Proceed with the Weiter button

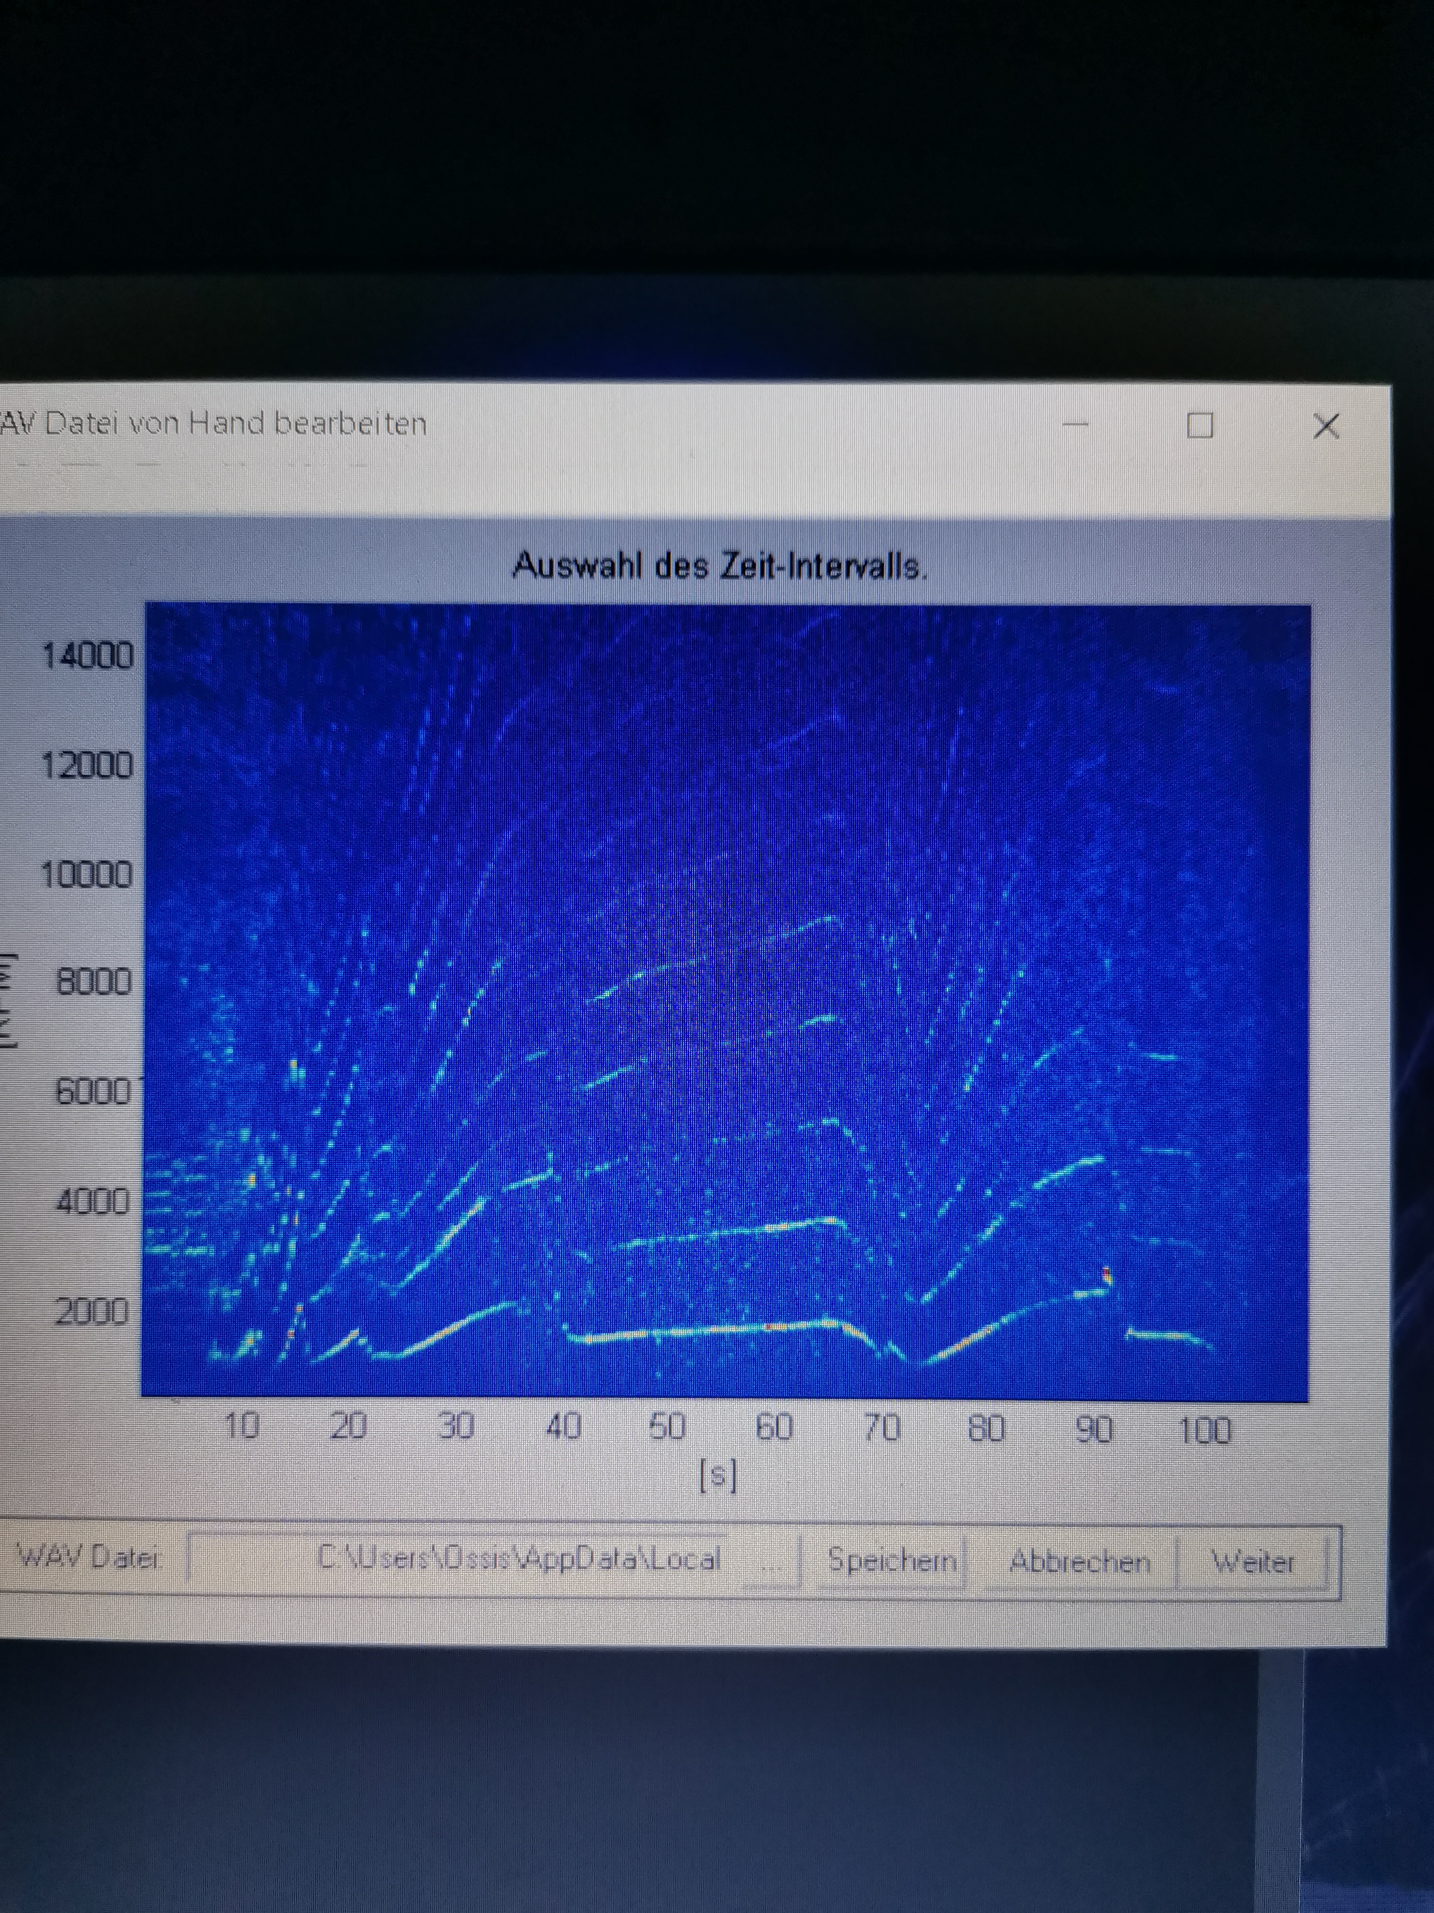1252,1562
